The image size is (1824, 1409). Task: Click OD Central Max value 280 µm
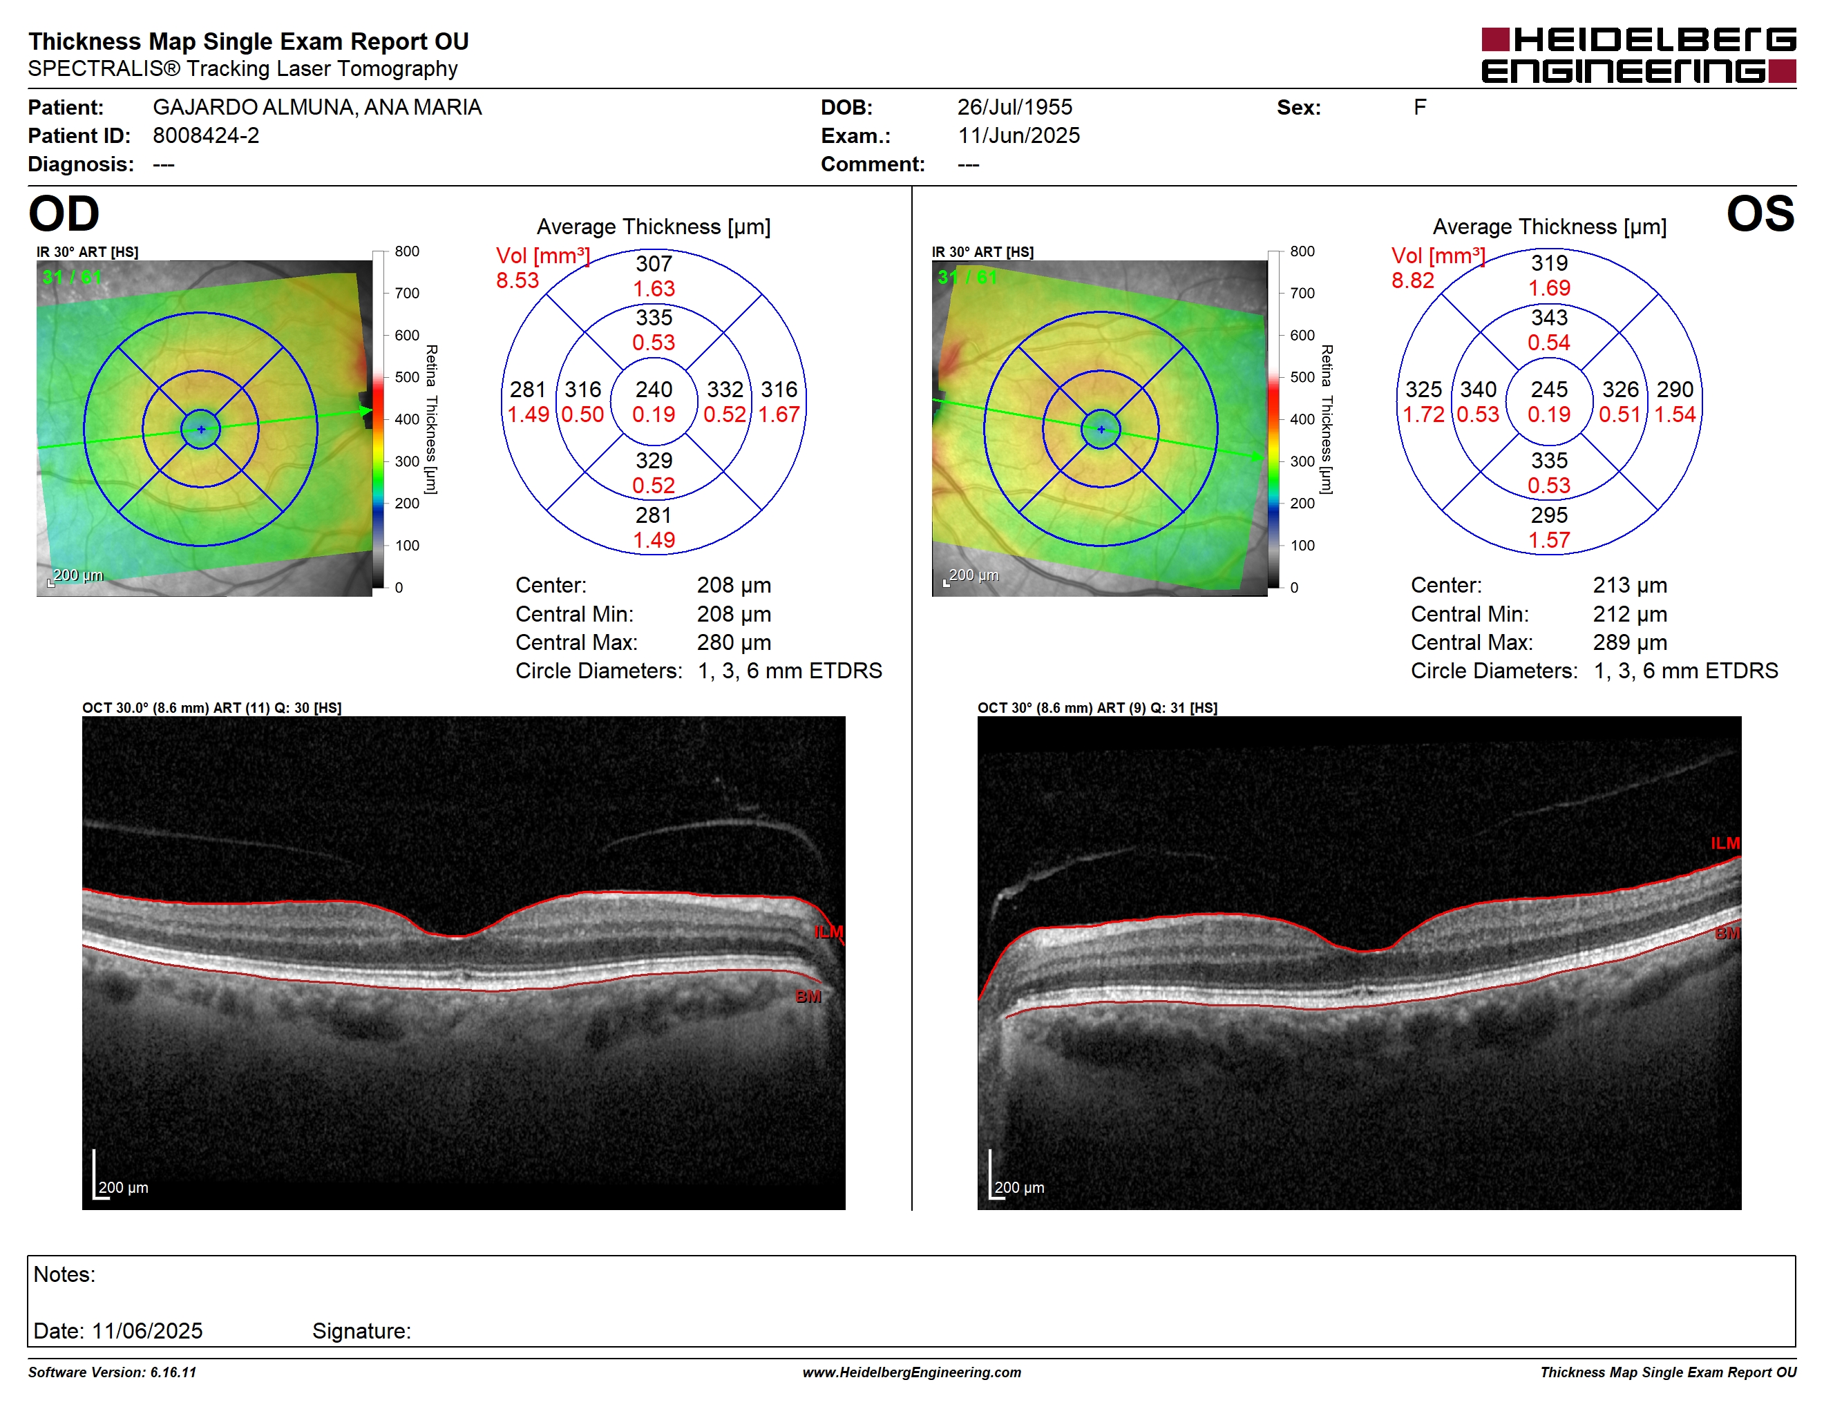point(734,643)
